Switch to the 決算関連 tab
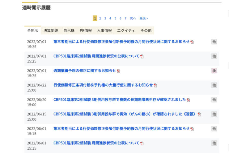 click(51, 30)
